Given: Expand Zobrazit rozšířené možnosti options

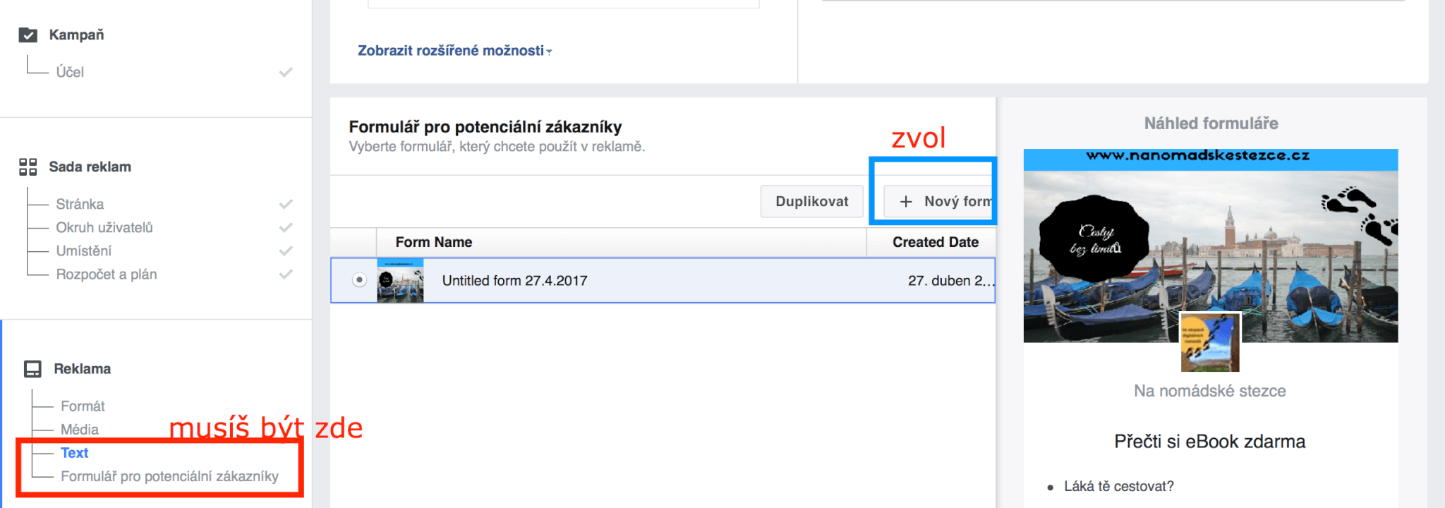Looking at the screenshot, I should click(x=454, y=51).
